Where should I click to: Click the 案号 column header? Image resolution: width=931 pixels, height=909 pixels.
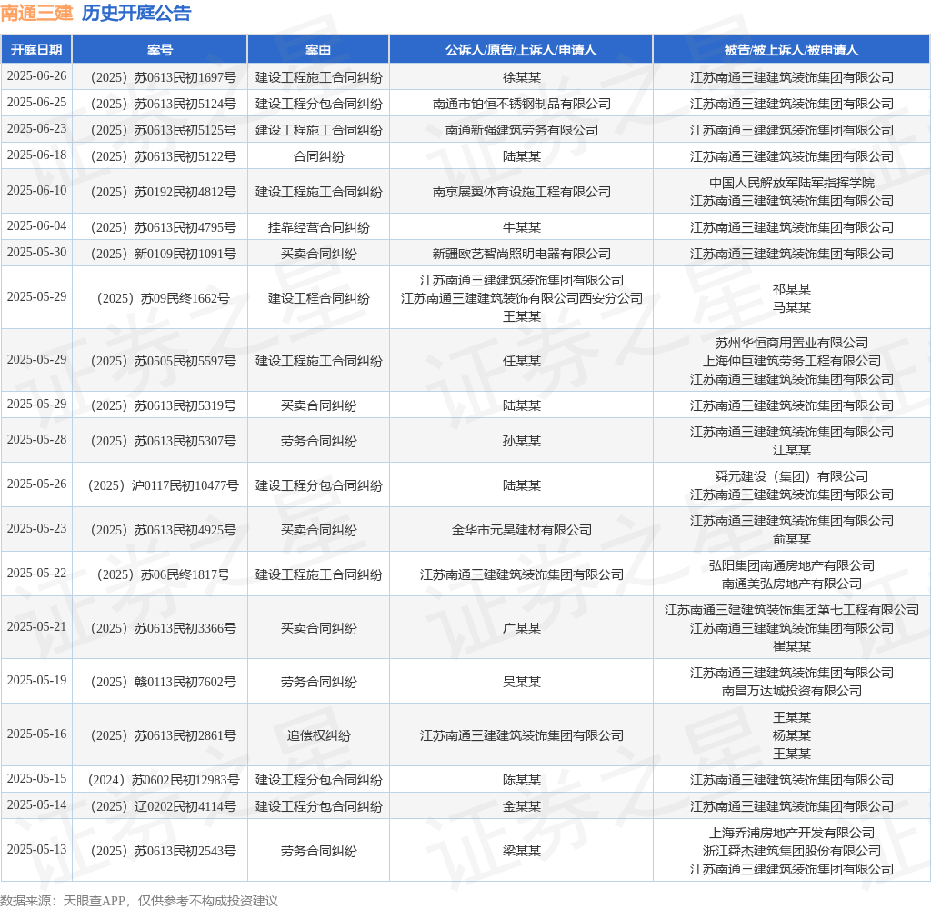click(x=160, y=50)
